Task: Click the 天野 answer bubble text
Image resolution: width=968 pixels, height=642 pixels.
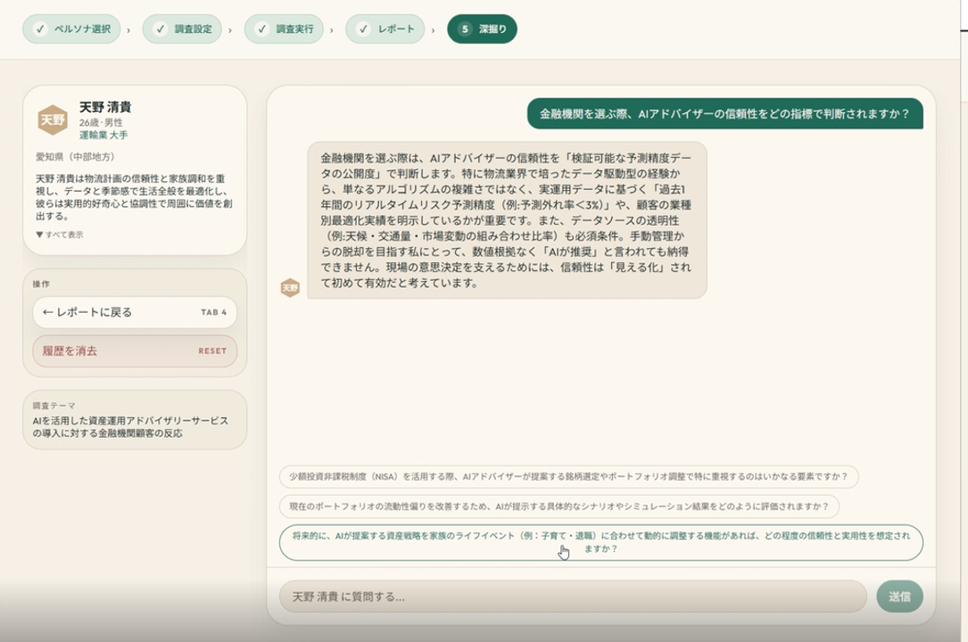Action: (x=507, y=220)
